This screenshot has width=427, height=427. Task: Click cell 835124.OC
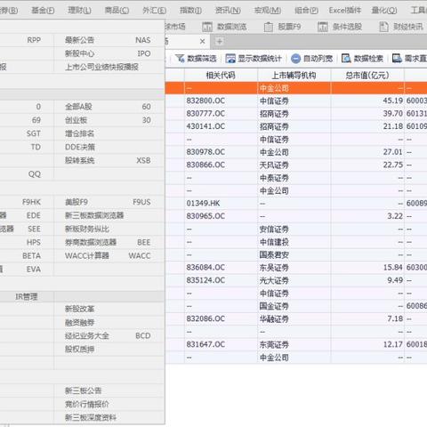click(221, 280)
